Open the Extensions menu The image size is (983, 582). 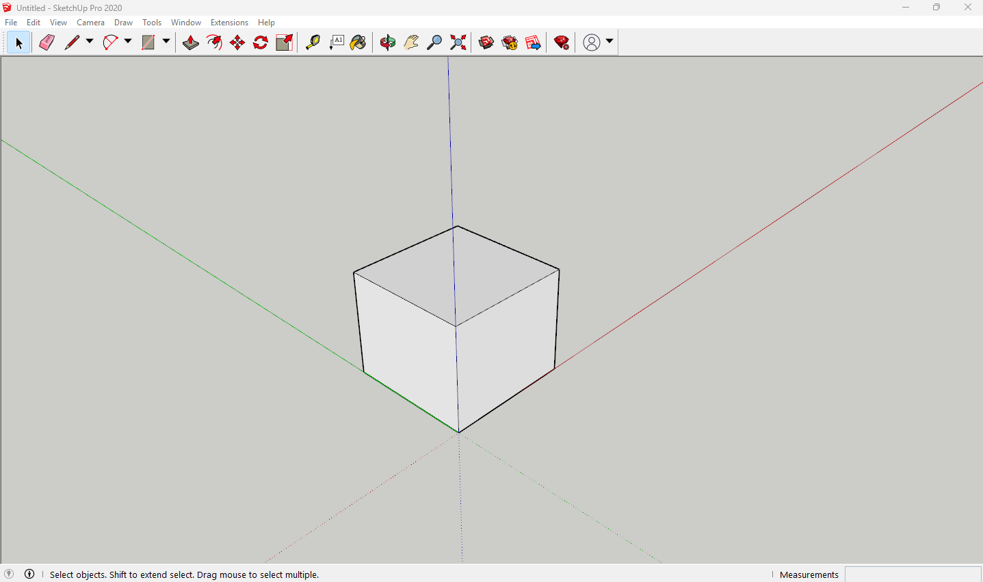pyautogui.click(x=229, y=22)
